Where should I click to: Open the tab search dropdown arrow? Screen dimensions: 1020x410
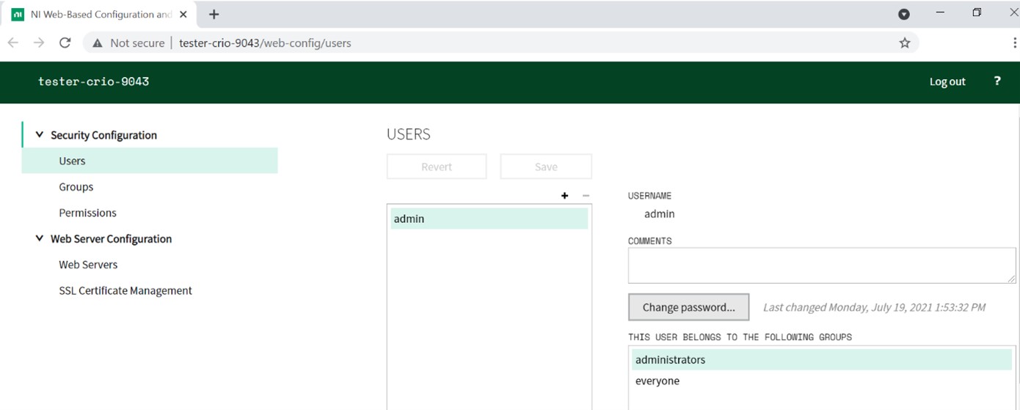(x=904, y=15)
